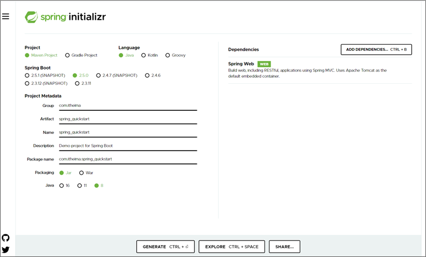Click the Share button
This screenshot has height=257, width=426.
click(284, 247)
